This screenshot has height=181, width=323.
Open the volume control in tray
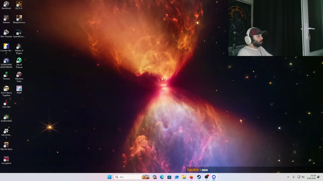[303, 177]
